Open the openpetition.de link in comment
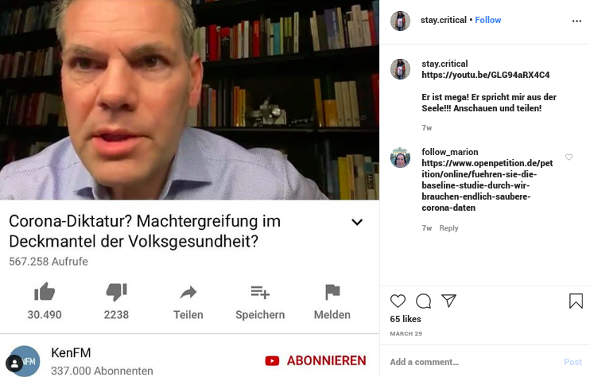The width and height of the screenshot is (590, 377). (x=487, y=185)
